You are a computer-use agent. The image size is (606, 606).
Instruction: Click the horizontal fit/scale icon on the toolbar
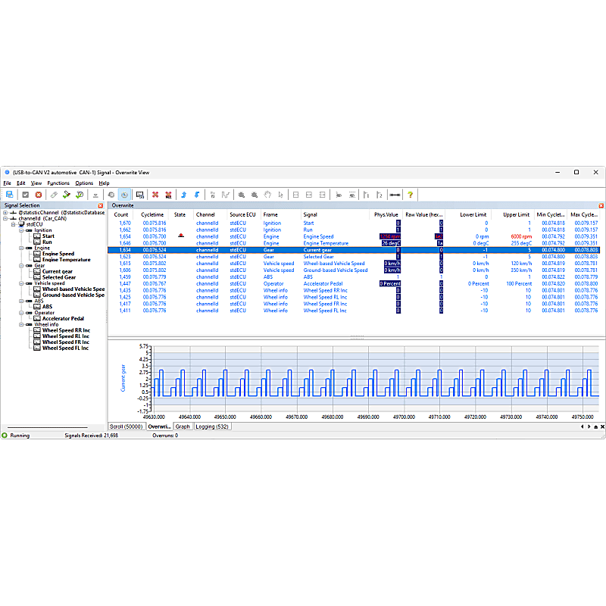pos(394,195)
